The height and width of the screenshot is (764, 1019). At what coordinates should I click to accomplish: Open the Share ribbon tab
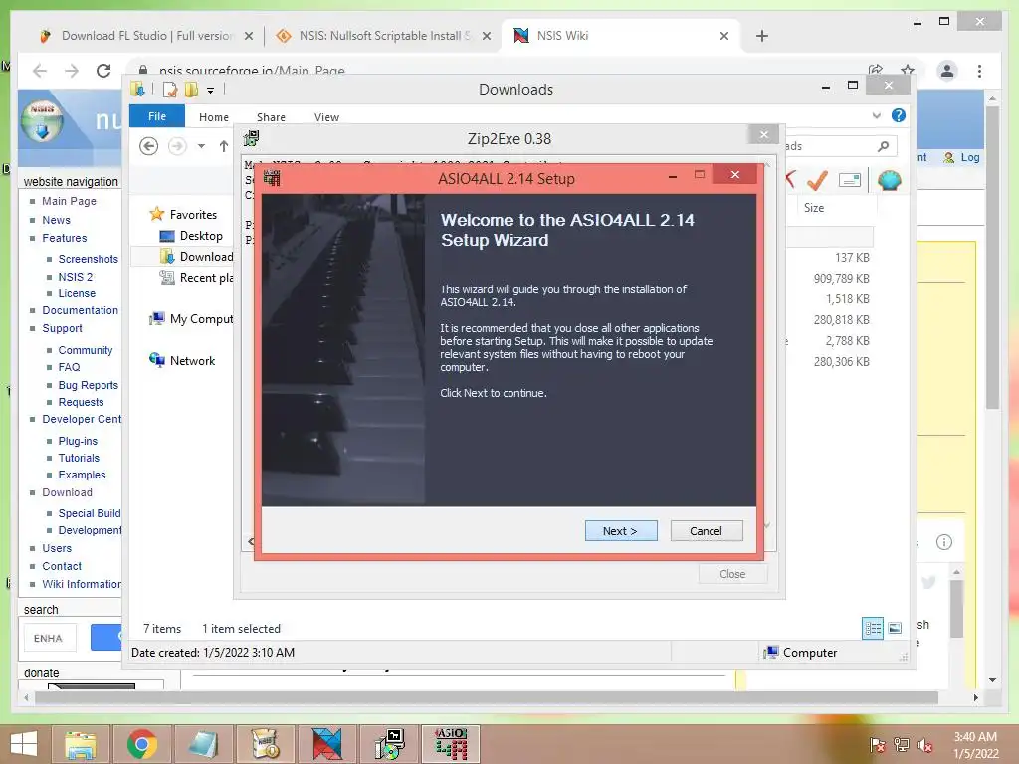point(271,117)
